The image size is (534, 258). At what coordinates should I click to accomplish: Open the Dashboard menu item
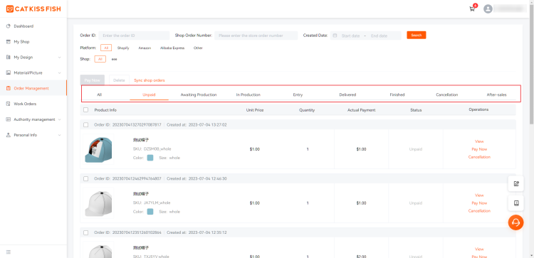[x=33, y=26]
